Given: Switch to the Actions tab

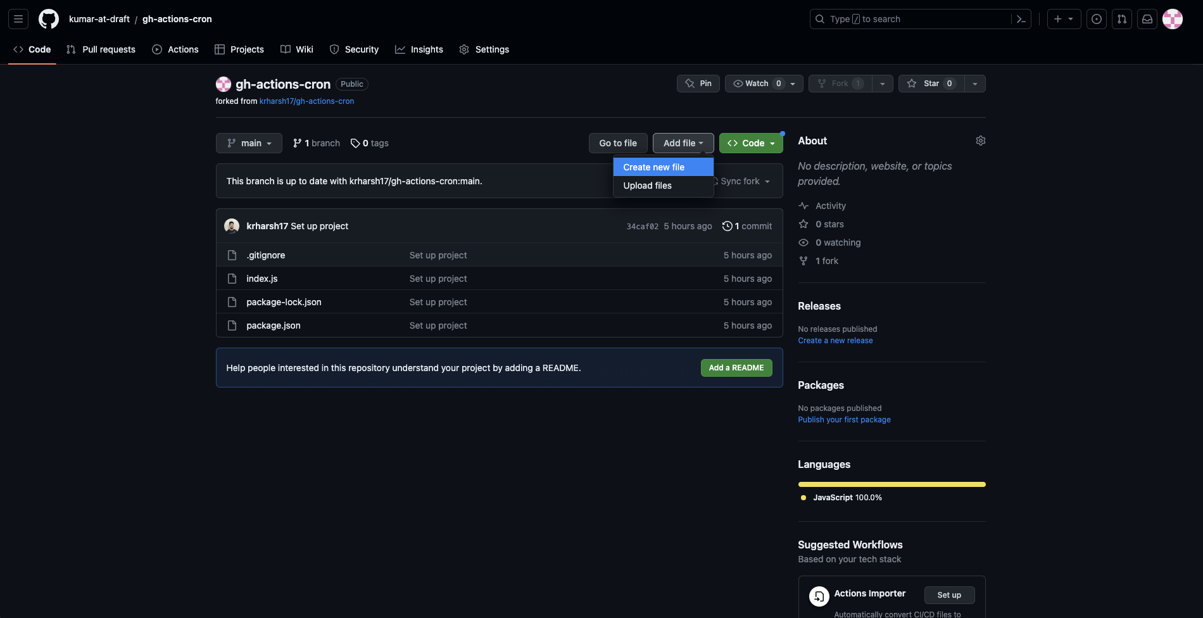Looking at the screenshot, I should pos(175,49).
